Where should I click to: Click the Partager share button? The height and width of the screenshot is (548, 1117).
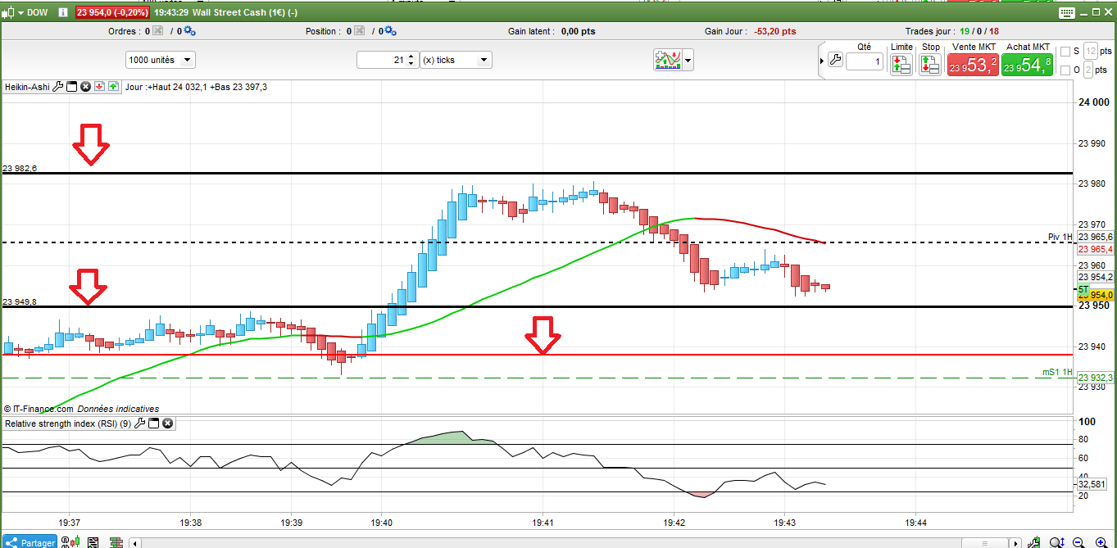30,542
